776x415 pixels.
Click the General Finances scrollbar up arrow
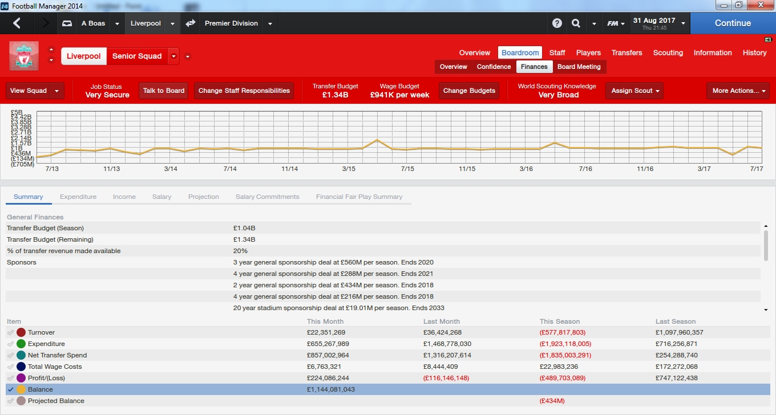pos(766,227)
